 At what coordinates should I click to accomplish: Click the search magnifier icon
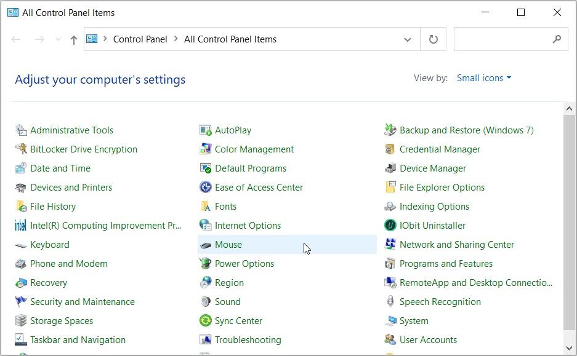[557, 39]
